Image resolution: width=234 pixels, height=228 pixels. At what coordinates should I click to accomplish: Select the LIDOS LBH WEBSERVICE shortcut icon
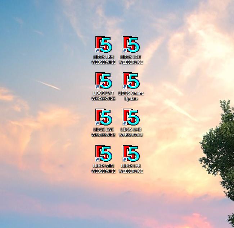pos(104,44)
